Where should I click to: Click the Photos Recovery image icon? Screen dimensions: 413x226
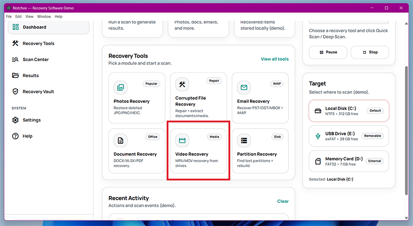click(x=120, y=88)
